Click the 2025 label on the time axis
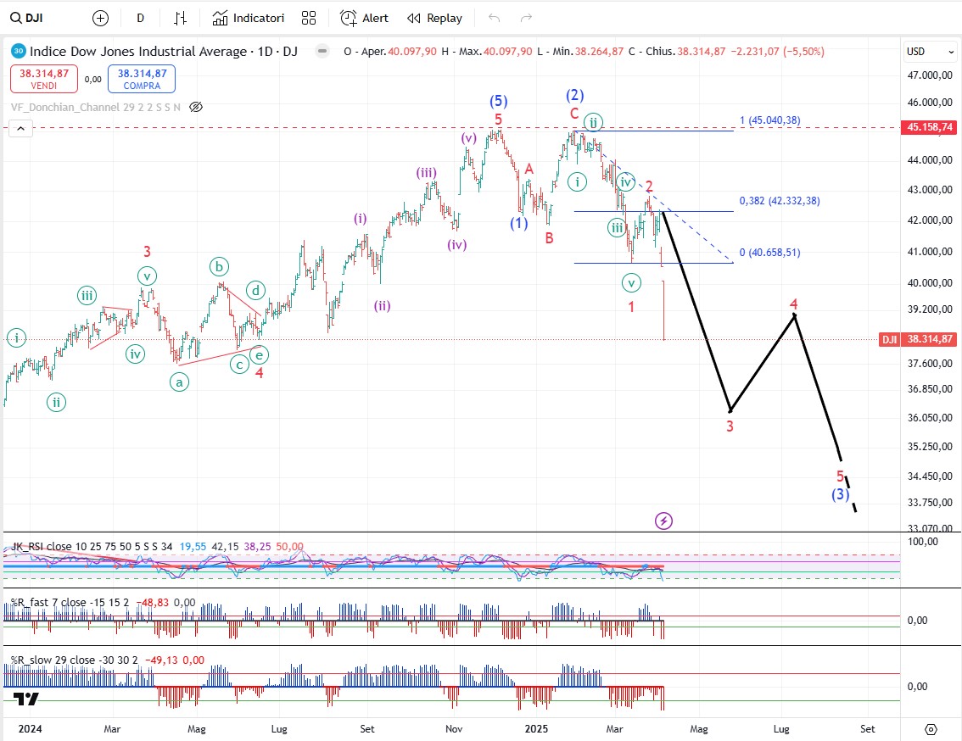The width and height of the screenshot is (962, 741). [x=536, y=729]
